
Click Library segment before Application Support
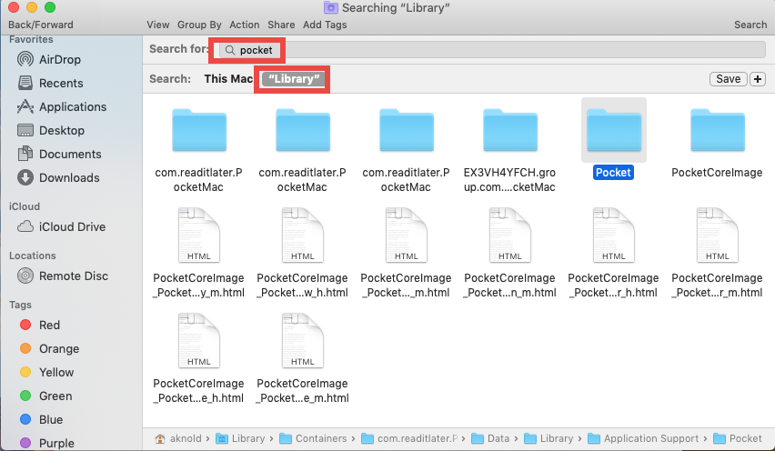coord(549,438)
